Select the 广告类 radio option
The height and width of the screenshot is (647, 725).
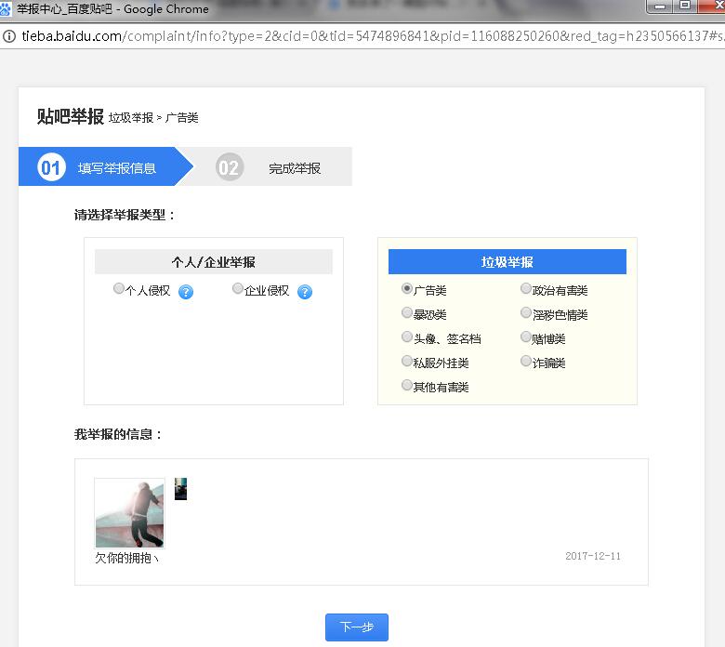406,288
